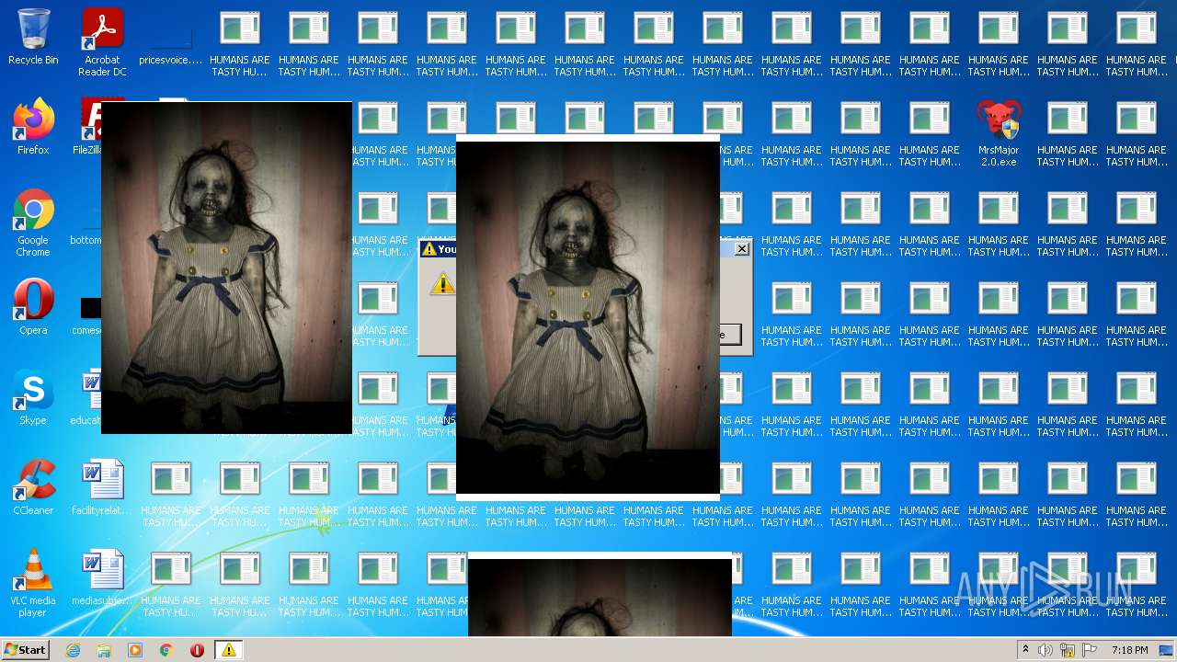Click Chrome icon in the taskbar

coord(166,650)
